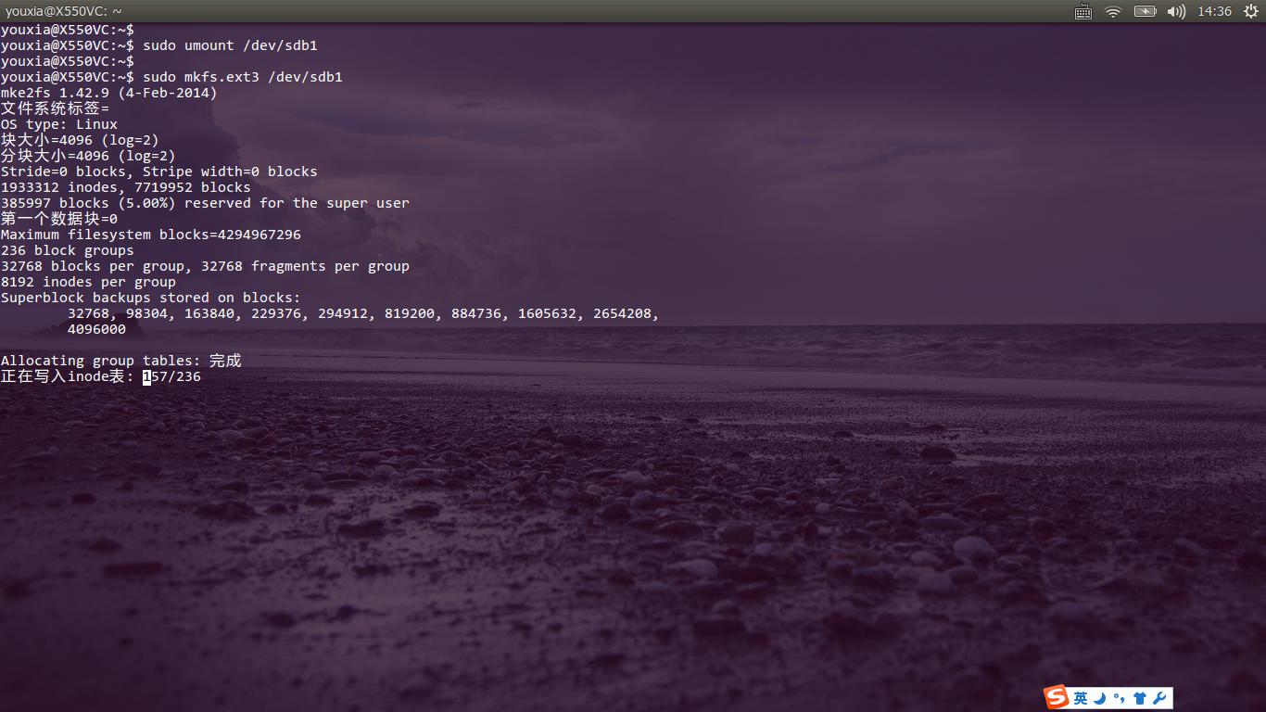
Task: Click the Superblock backups stored line
Action: click(x=150, y=298)
